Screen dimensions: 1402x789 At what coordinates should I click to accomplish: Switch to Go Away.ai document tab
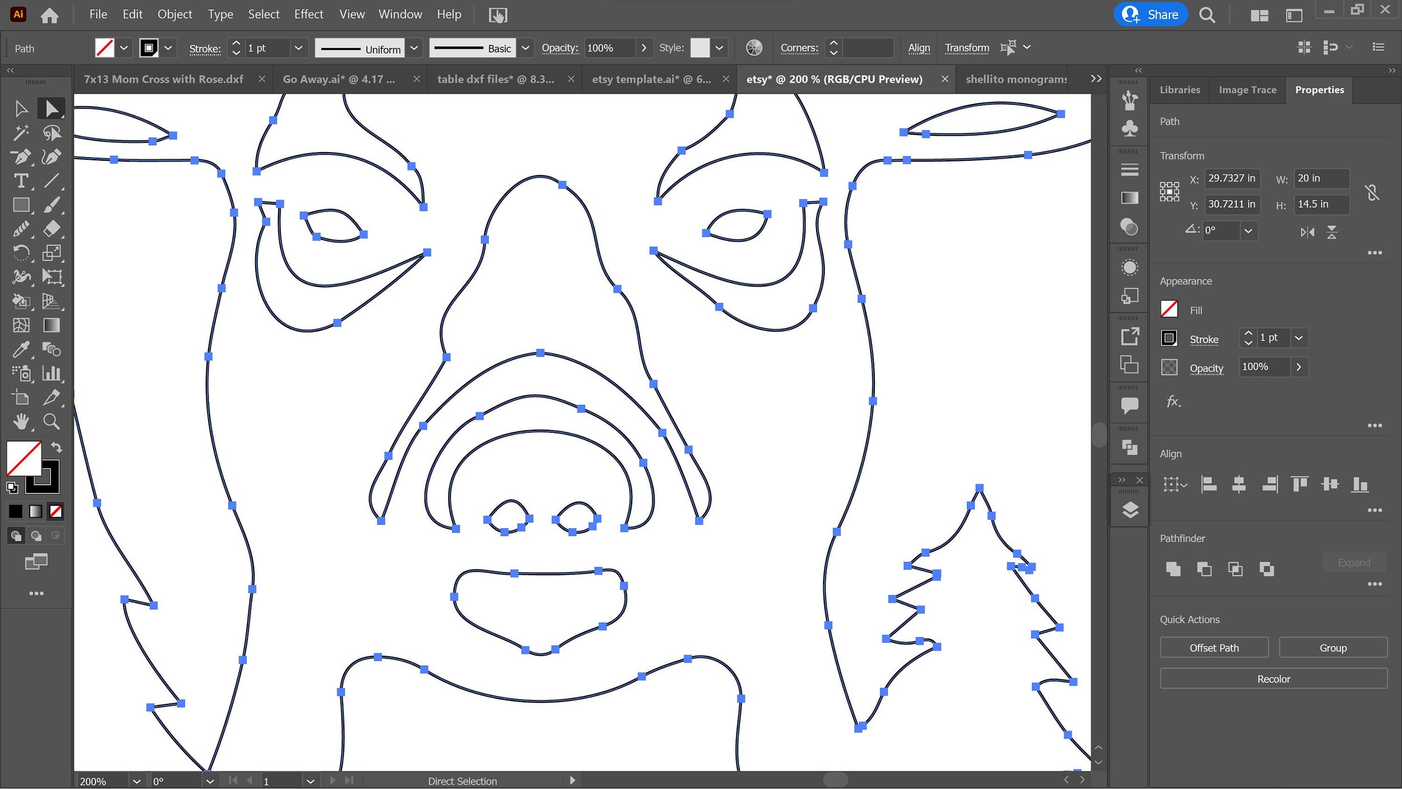[339, 79]
